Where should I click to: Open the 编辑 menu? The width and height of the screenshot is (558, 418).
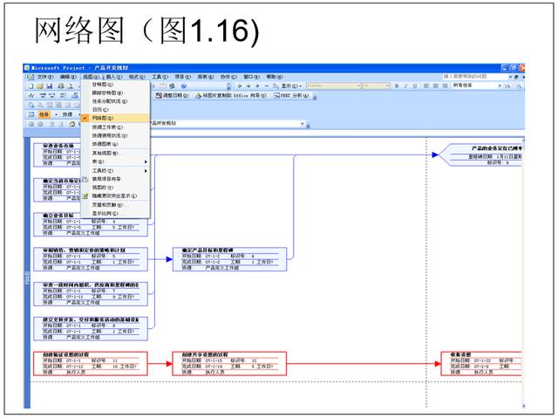68,77
